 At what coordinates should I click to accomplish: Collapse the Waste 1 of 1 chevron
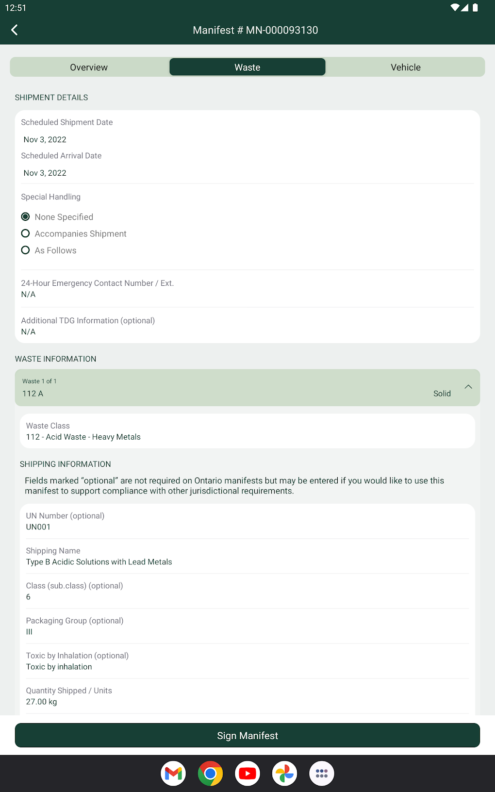[468, 387]
